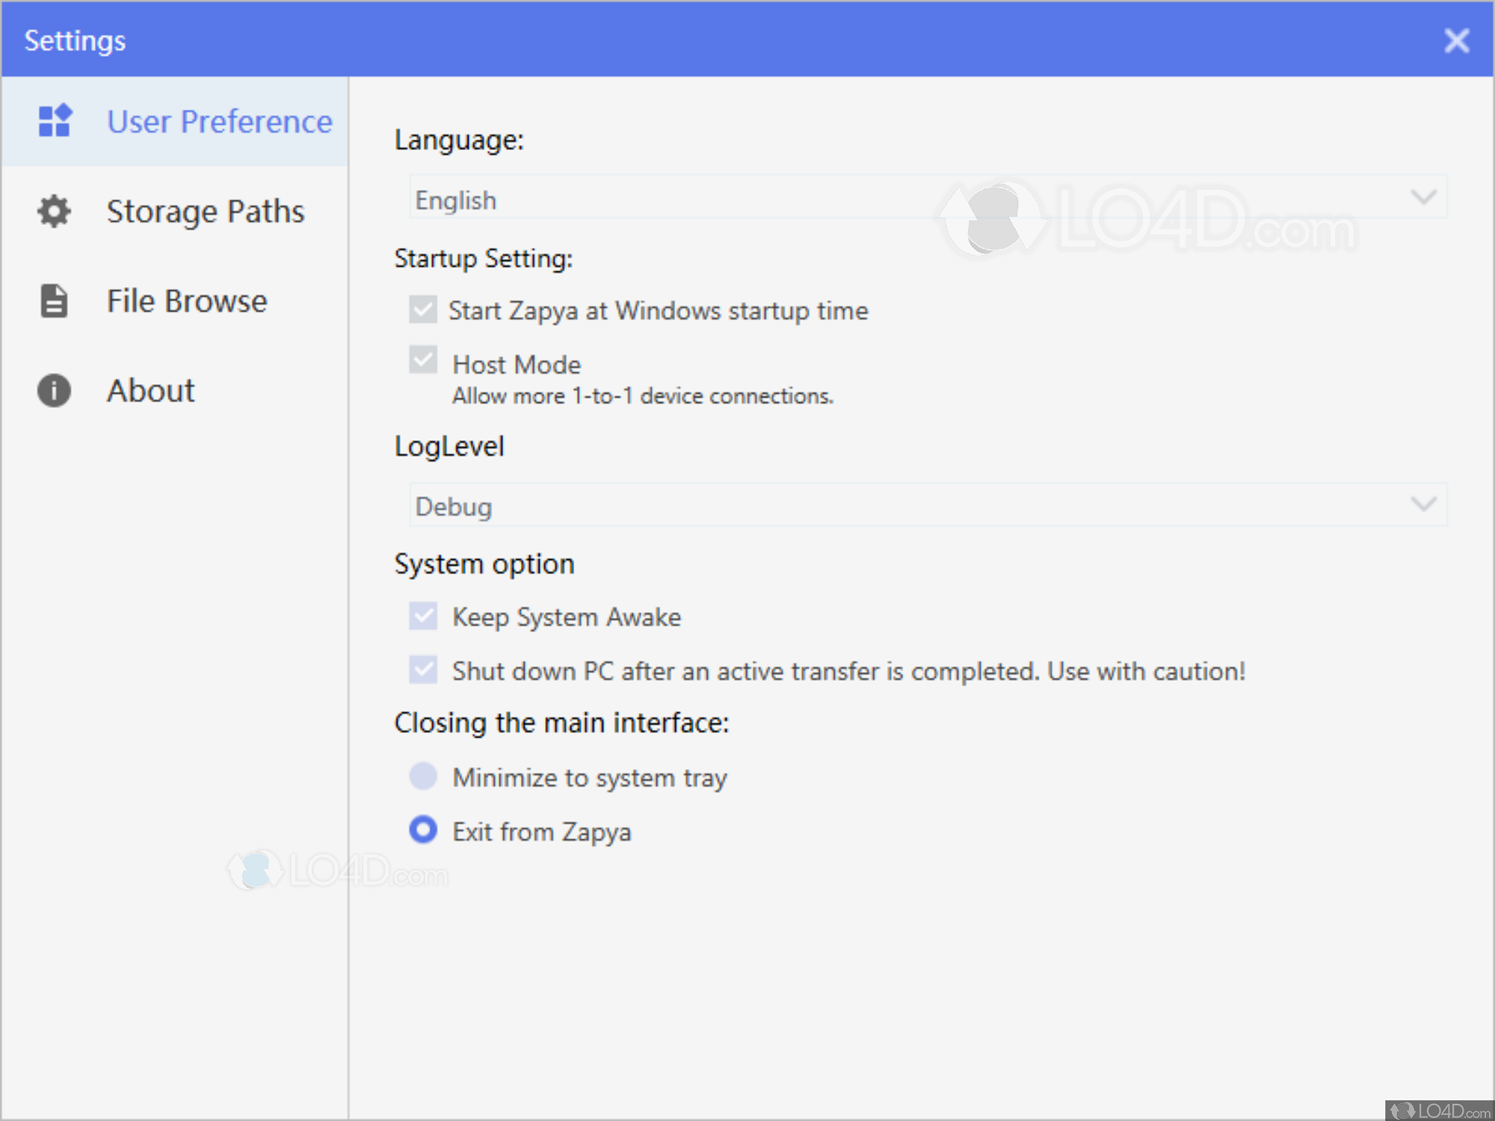The image size is (1495, 1121).
Task: Expand the Language dropdown arrow
Action: [x=1423, y=197]
